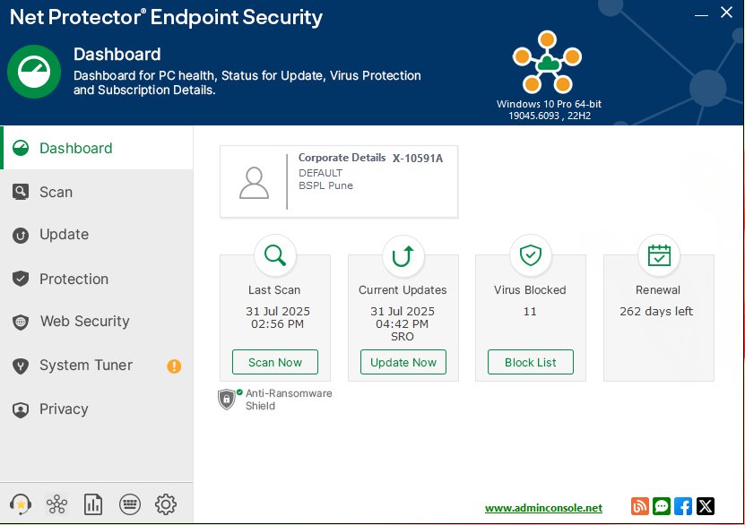Open the Privacy section

[64, 409]
